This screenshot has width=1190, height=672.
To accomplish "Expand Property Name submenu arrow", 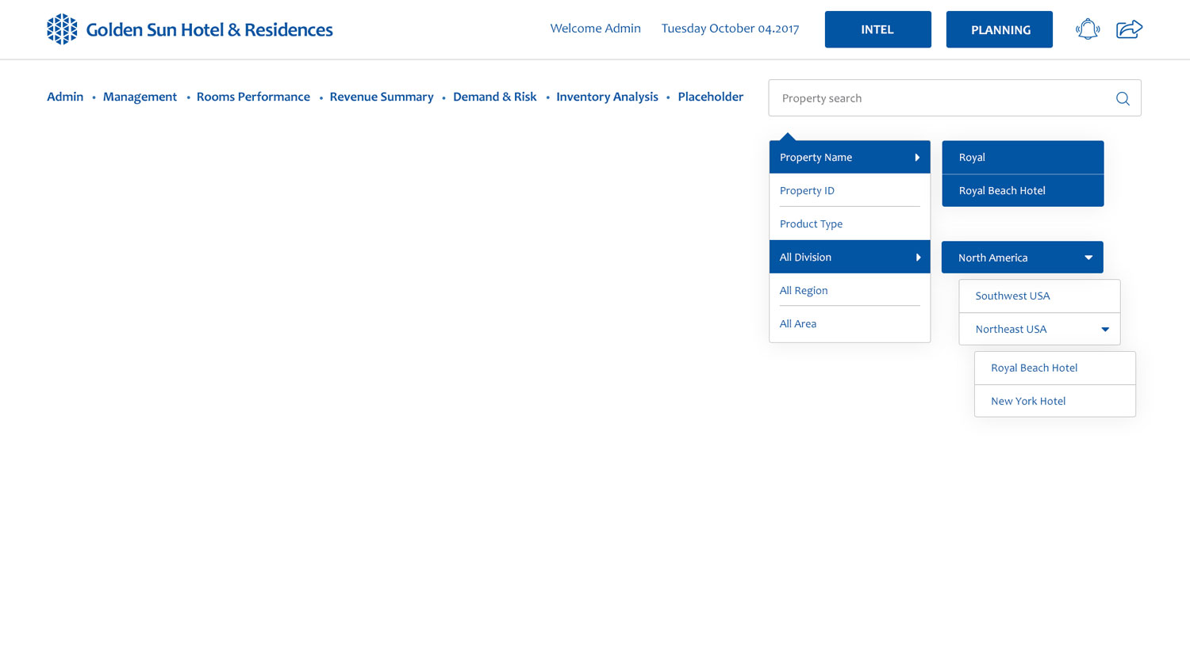I will tap(917, 158).
